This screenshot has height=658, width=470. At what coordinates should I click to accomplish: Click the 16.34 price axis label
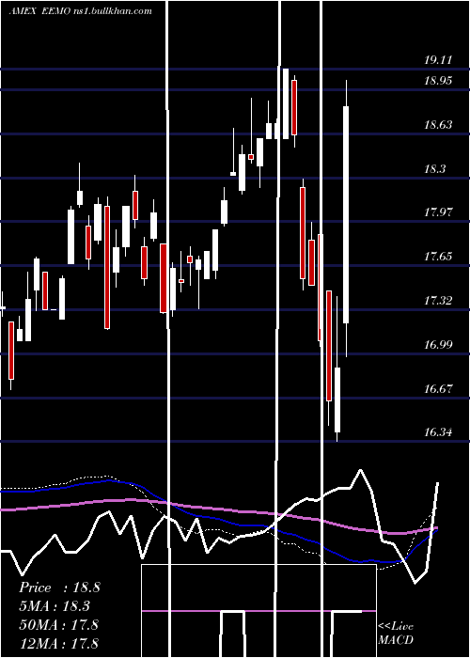[438, 432]
